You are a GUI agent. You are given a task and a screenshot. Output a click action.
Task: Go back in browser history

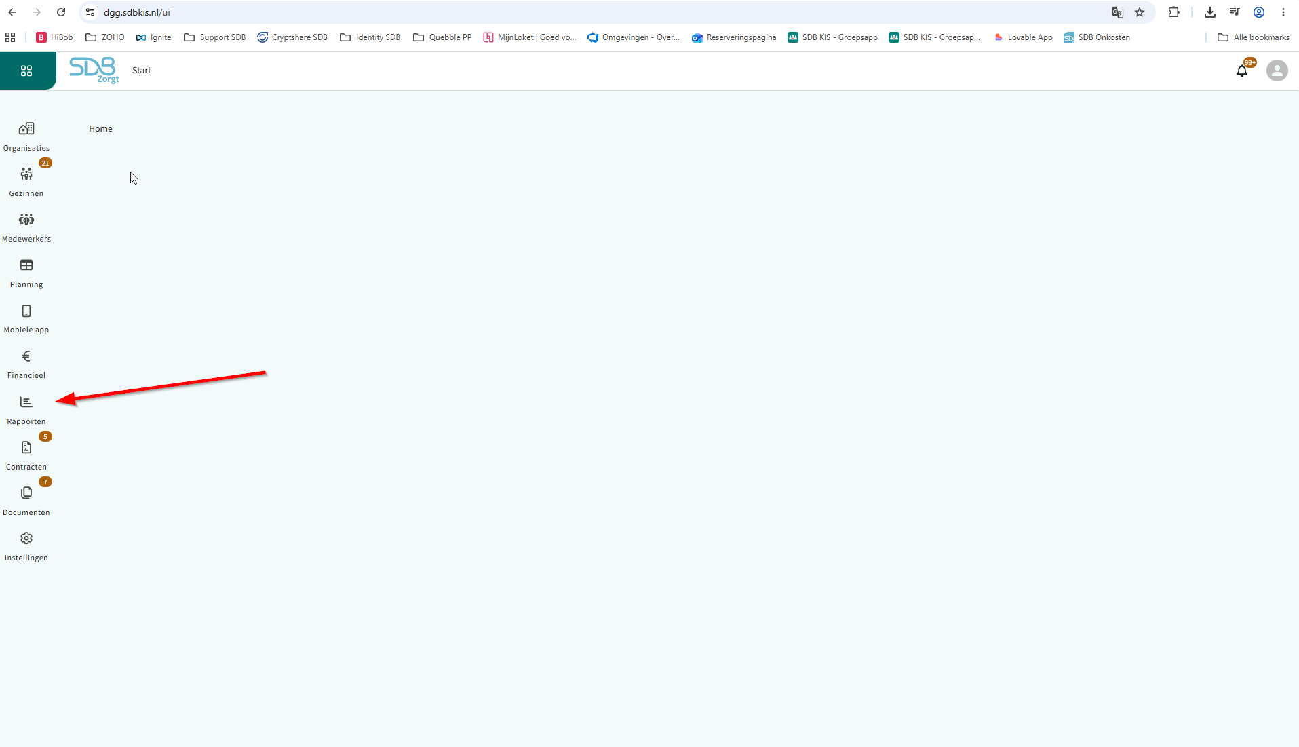[12, 12]
